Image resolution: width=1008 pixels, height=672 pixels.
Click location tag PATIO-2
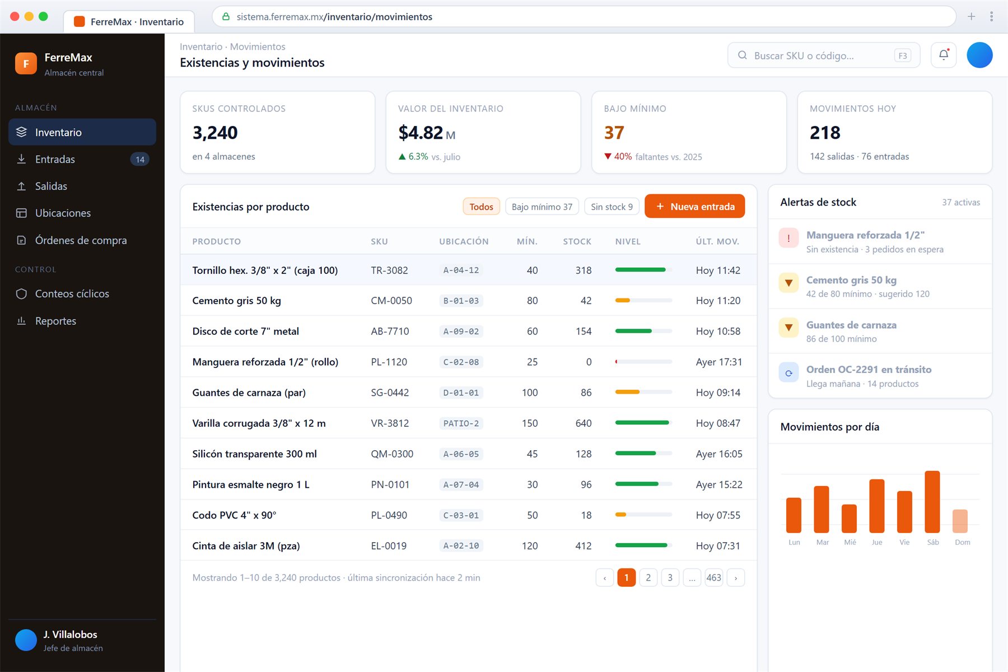pos(461,423)
